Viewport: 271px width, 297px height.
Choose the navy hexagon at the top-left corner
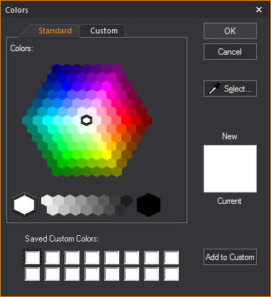(57, 69)
